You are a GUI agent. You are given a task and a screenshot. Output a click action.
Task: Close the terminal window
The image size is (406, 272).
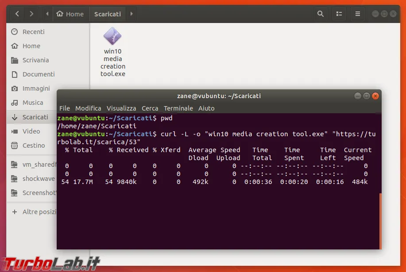click(375, 96)
